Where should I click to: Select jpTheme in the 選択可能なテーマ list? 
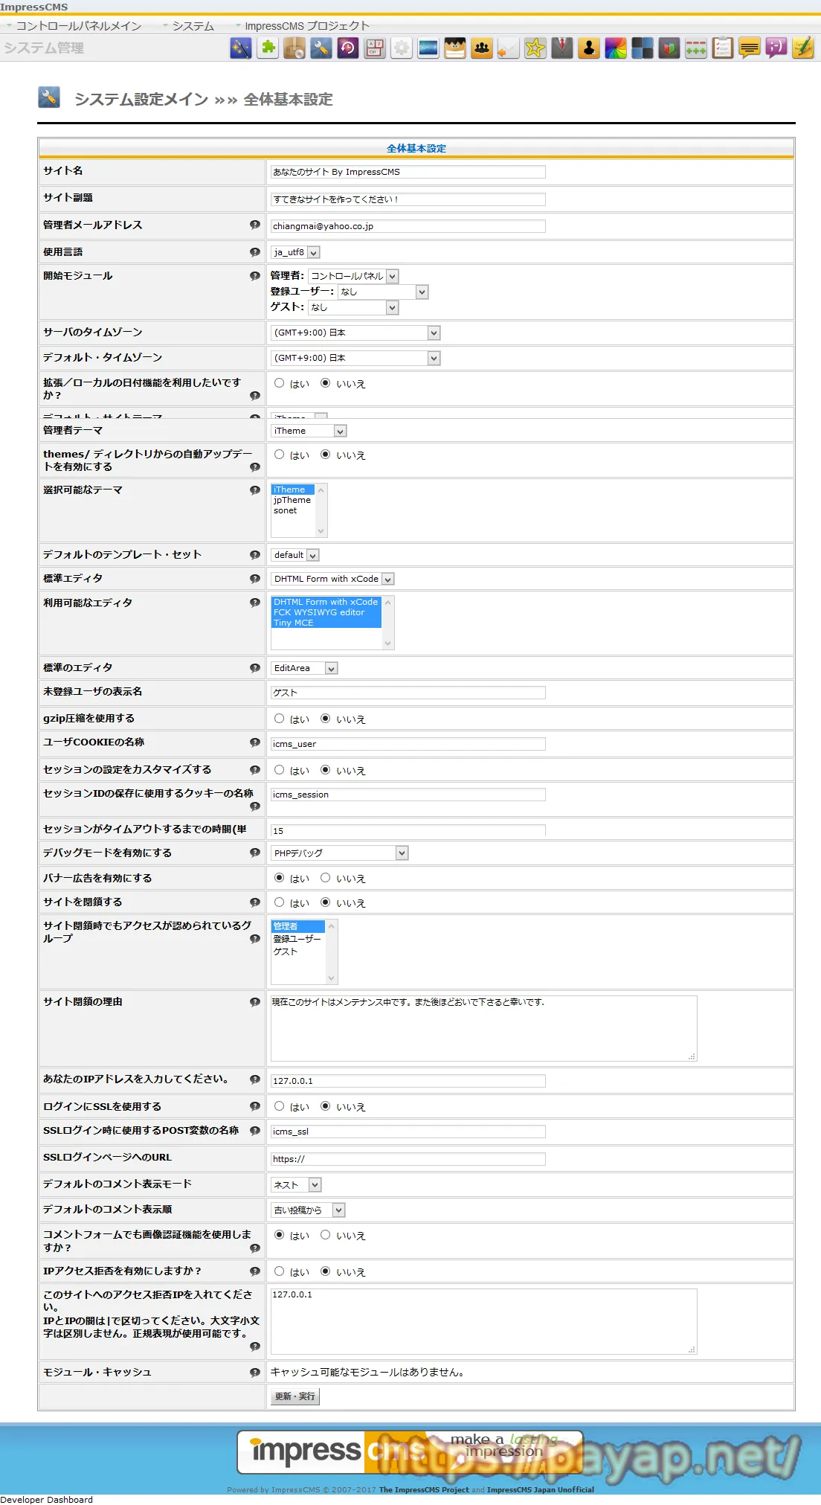293,500
